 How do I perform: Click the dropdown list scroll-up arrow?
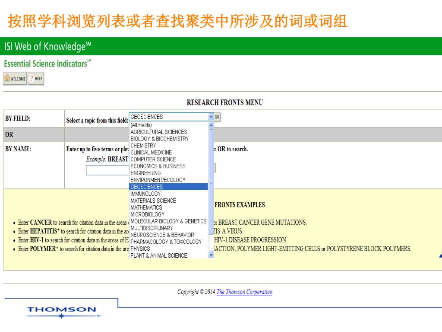tap(211, 125)
